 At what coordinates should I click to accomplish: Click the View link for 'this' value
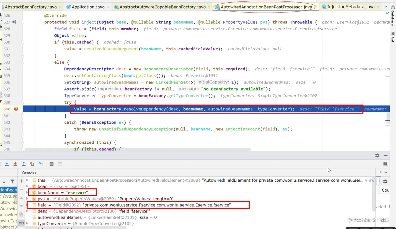click(369, 180)
